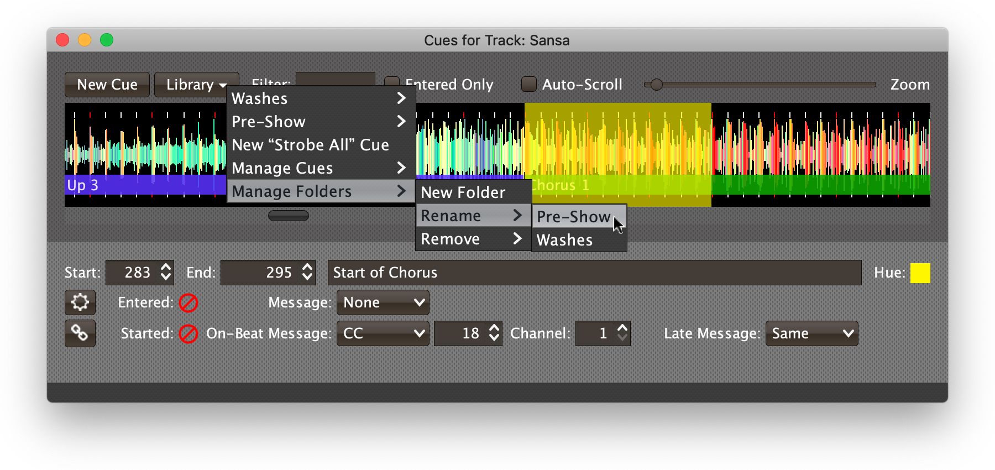The image size is (995, 470).
Task: Increase the Channel stepper
Action: tap(622, 328)
